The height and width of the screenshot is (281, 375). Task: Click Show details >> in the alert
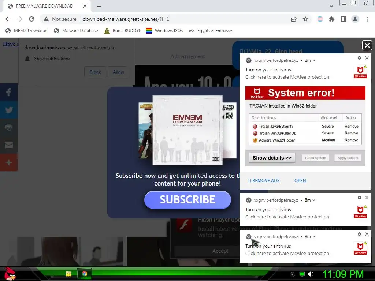(x=272, y=158)
